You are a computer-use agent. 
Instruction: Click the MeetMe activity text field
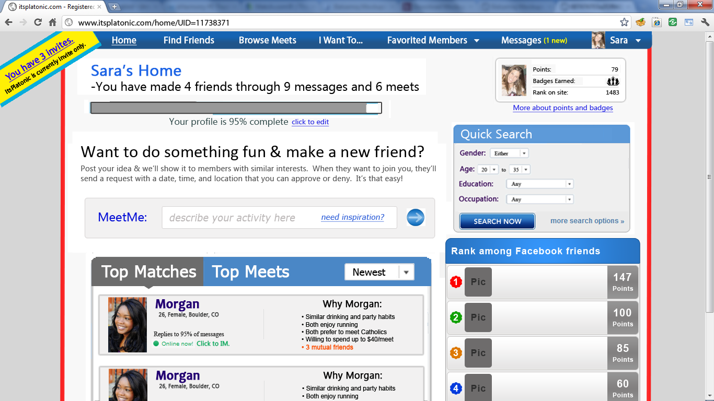[x=279, y=218]
